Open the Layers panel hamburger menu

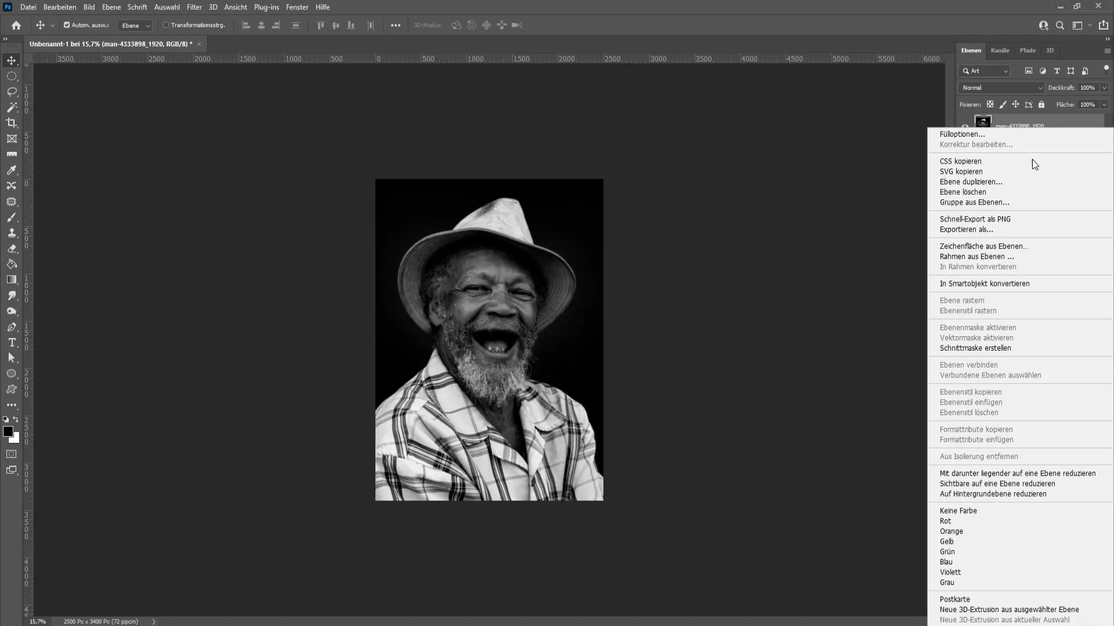click(x=1107, y=50)
